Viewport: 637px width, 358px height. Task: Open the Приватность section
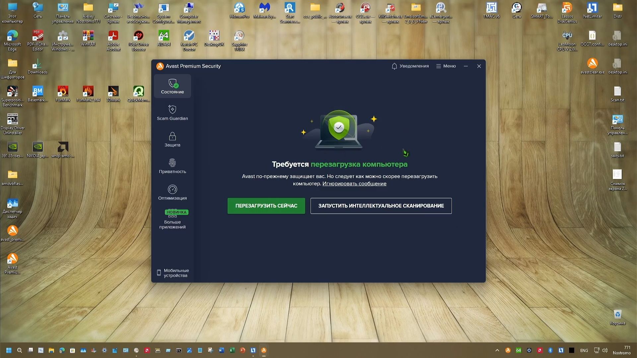click(x=172, y=166)
